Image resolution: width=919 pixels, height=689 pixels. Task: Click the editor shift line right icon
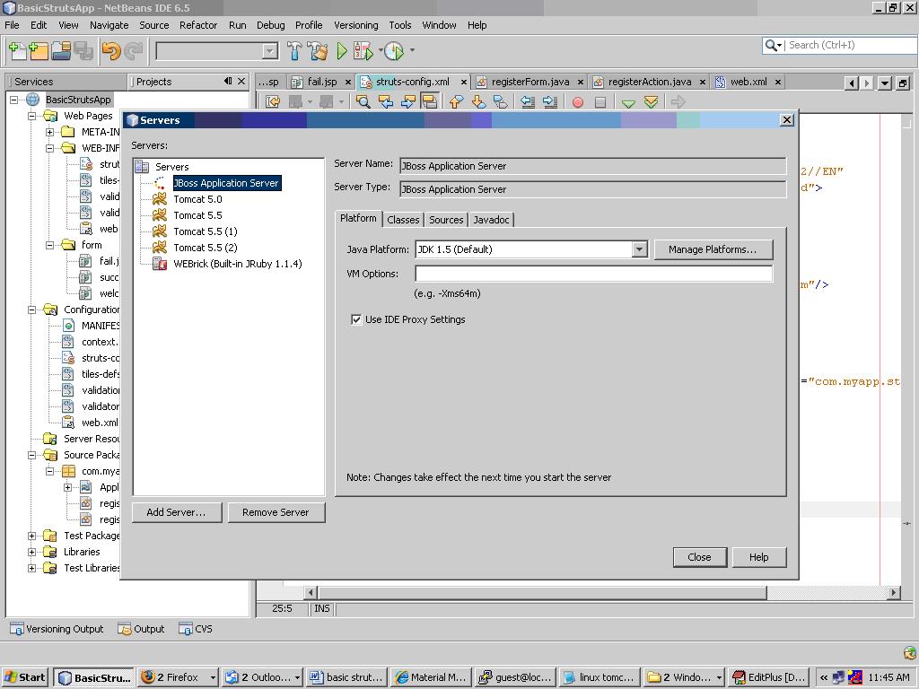coord(550,102)
